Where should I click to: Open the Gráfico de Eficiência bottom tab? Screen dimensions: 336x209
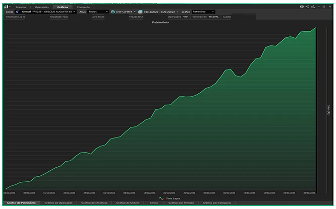point(94,203)
